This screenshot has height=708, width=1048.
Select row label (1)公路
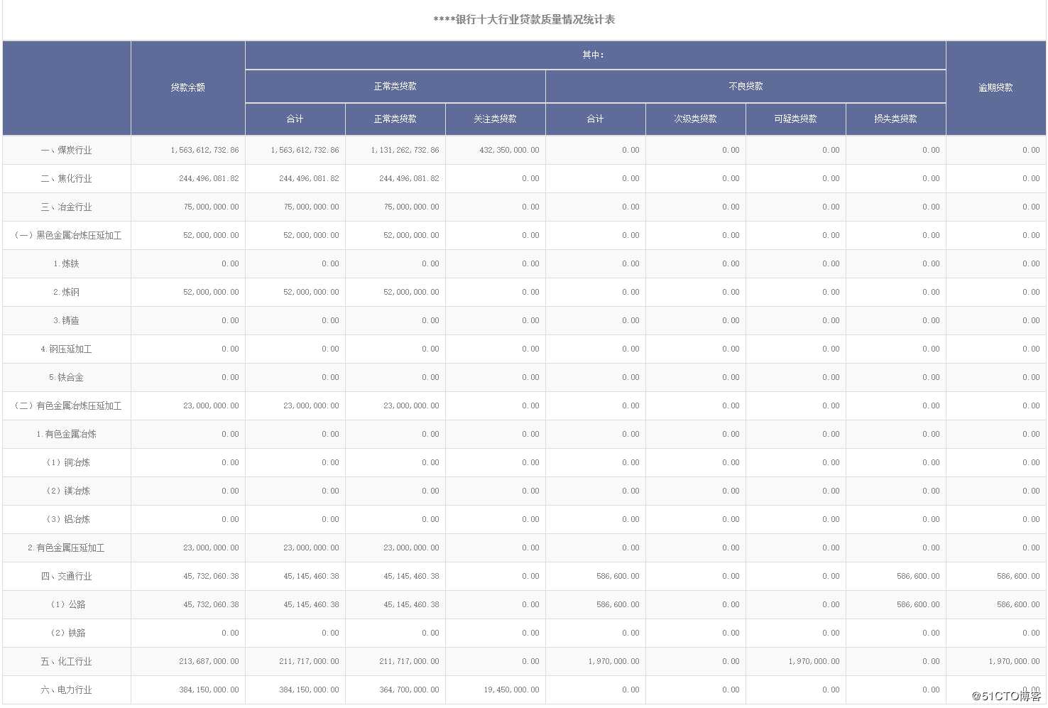67,604
